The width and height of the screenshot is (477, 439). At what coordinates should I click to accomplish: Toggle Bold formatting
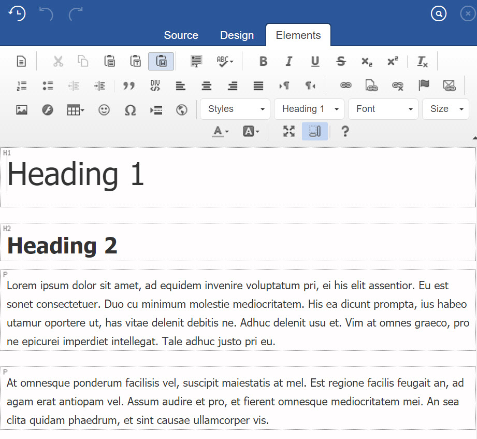pos(264,61)
